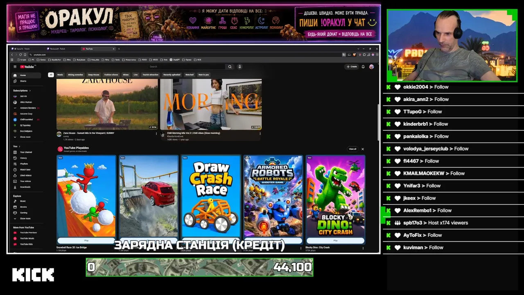Go back with the browser back arrow
Viewport: 524px width, 295px height.
tap(12, 54)
